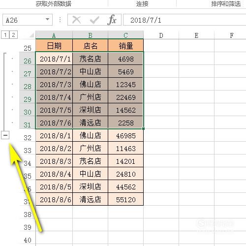
Task: Select column A header
Action: pyautogui.click(x=54, y=35)
